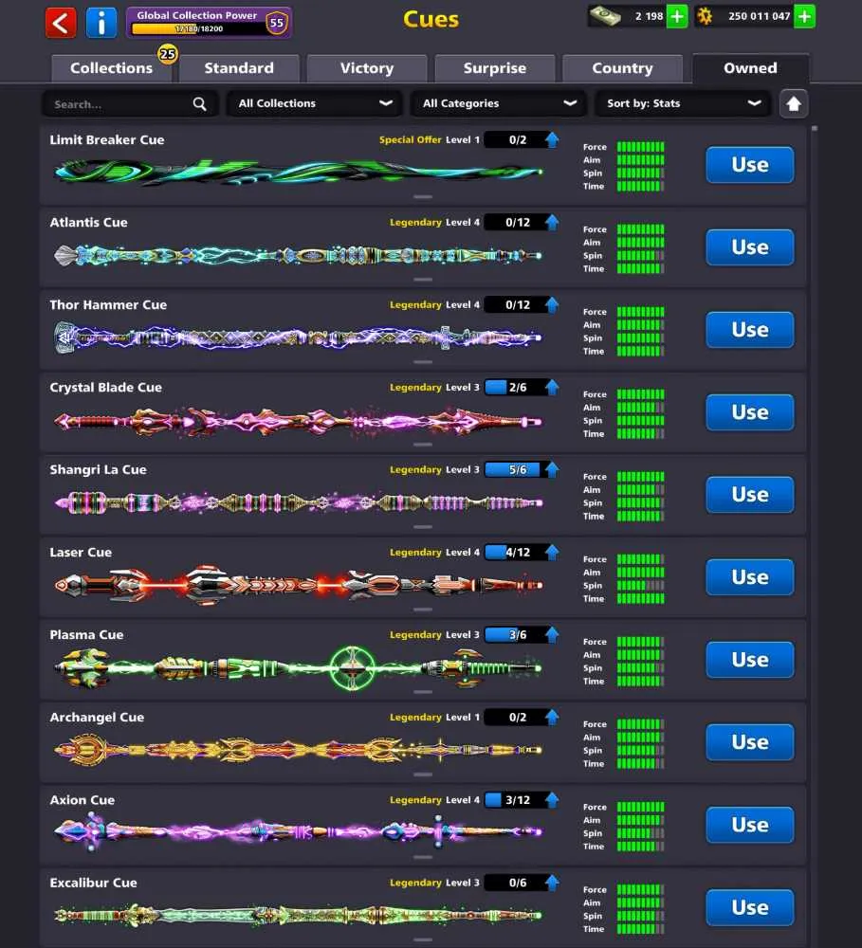Viewport: 862px width, 948px height.
Task: Click the Global Collection Power progress bar
Action: point(198,28)
